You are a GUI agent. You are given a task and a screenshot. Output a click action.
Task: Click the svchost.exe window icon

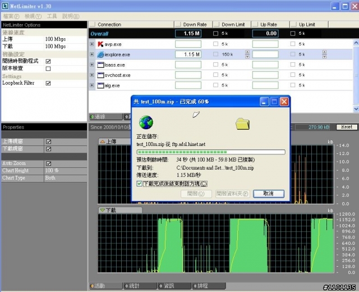[x=100, y=75]
